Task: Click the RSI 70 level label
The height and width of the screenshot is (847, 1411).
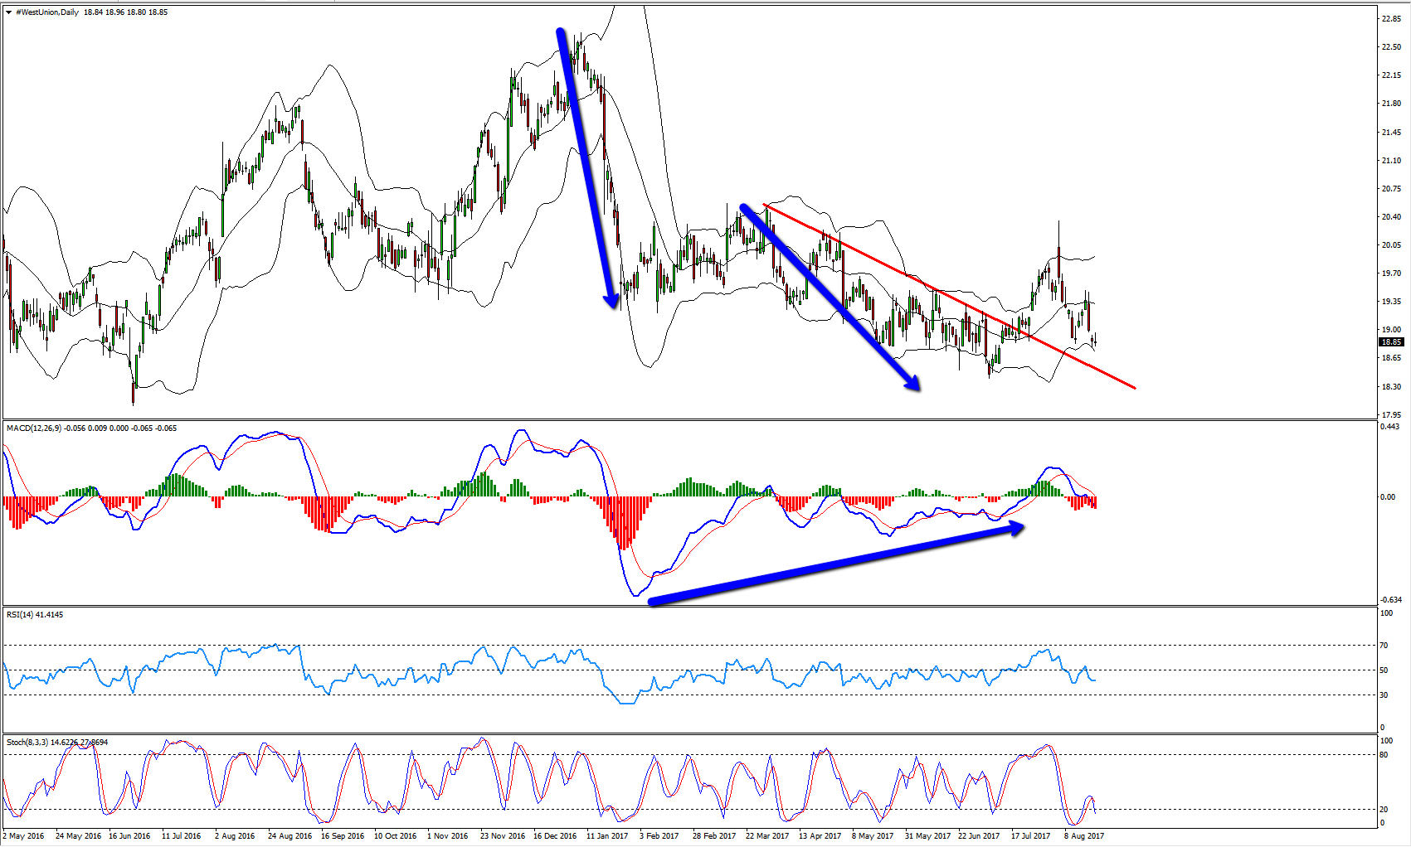Action: pyautogui.click(x=1384, y=645)
